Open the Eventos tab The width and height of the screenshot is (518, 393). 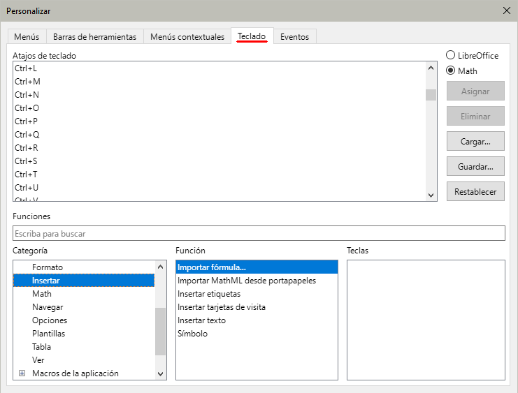coord(294,37)
